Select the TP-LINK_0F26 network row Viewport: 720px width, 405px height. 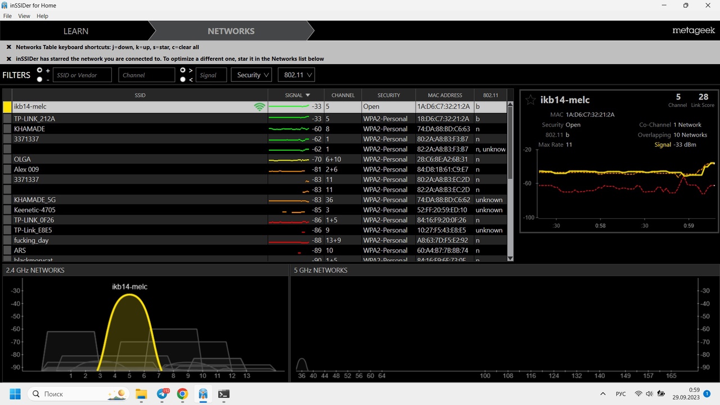pyautogui.click(x=255, y=220)
